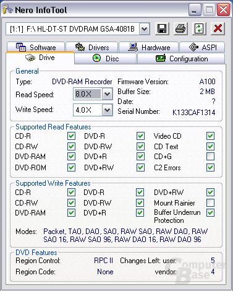This screenshot has width=233, height=291.
Task: Click vendor changes left value 4
Action: [213, 272]
